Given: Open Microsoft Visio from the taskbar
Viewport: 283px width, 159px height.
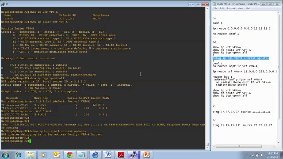Looking at the screenshot, I should 108,155.
